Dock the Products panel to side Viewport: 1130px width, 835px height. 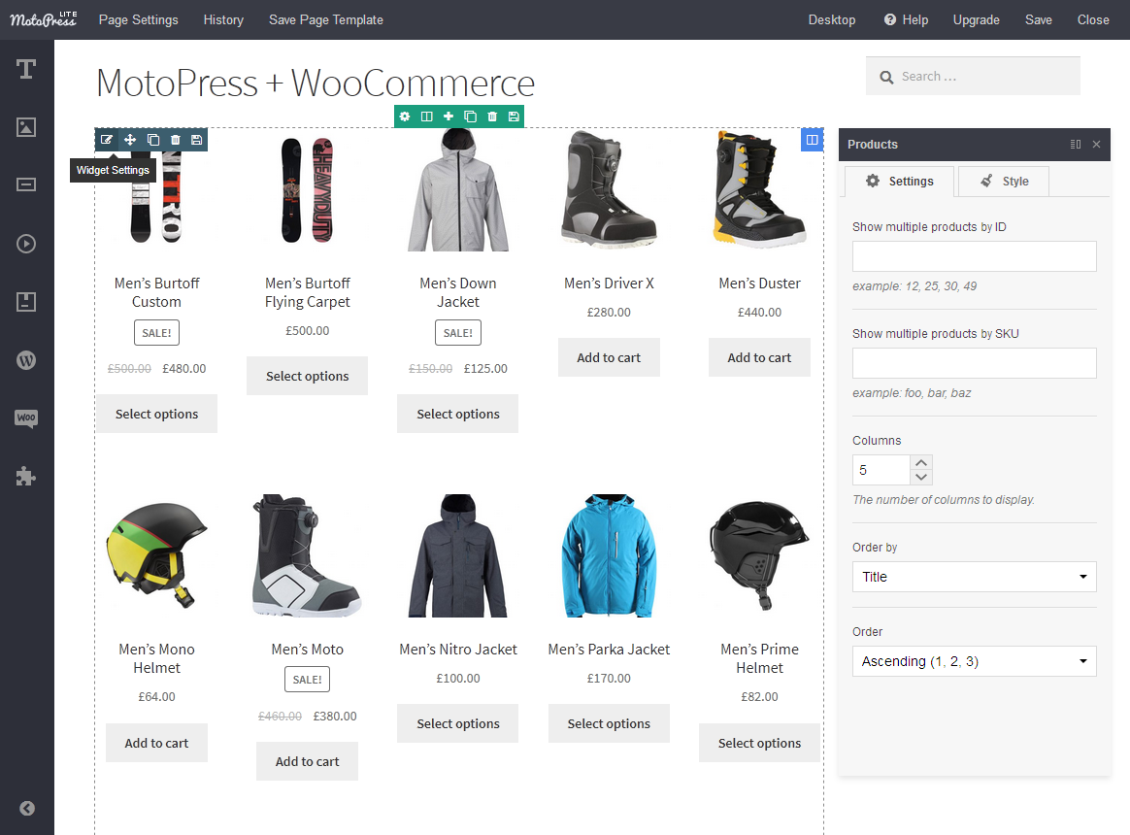[x=1076, y=145]
